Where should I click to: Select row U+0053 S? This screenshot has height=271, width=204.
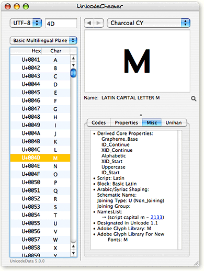40,207
